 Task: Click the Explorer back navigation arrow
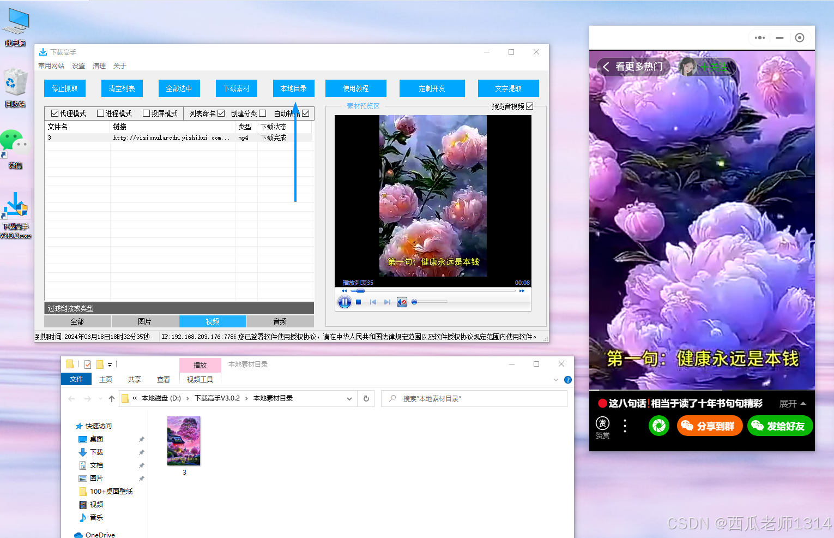[71, 399]
